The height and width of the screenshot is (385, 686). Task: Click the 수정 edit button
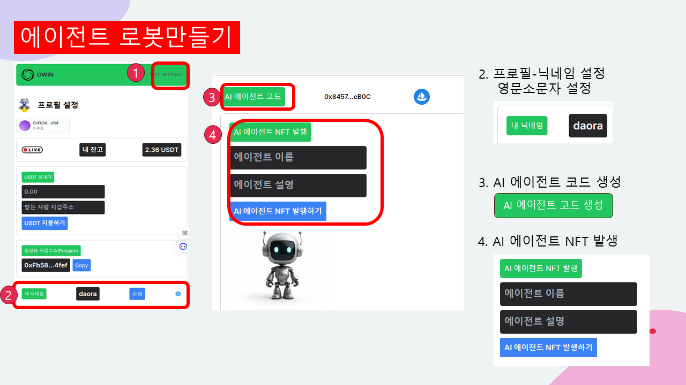(x=137, y=294)
